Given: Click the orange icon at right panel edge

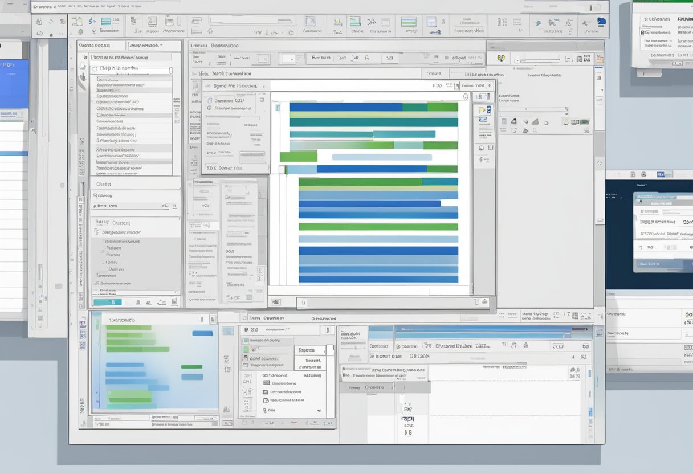Looking at the screenshot, I should tap(598, 59).
